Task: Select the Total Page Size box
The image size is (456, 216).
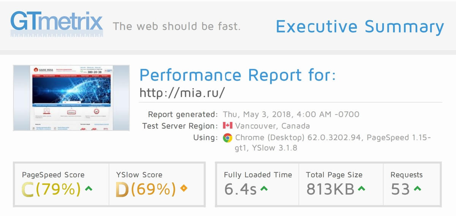Action: pos(341,185)
